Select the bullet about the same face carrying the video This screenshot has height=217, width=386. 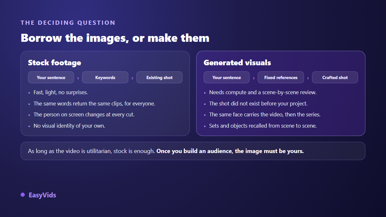coord(265,114)
